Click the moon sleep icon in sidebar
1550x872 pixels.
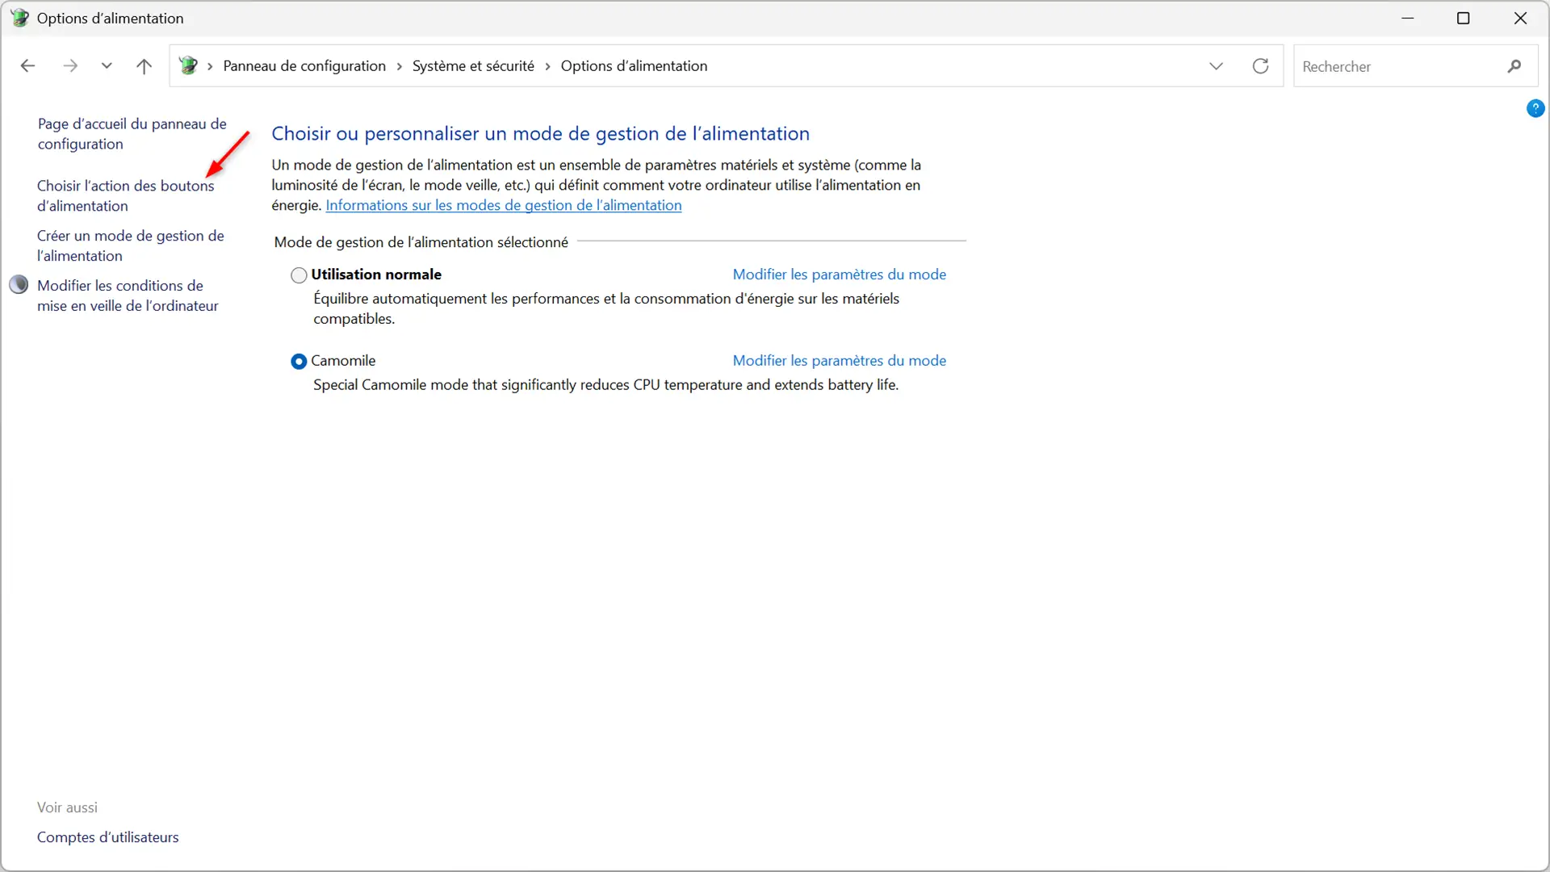click(x=19, y=285)
